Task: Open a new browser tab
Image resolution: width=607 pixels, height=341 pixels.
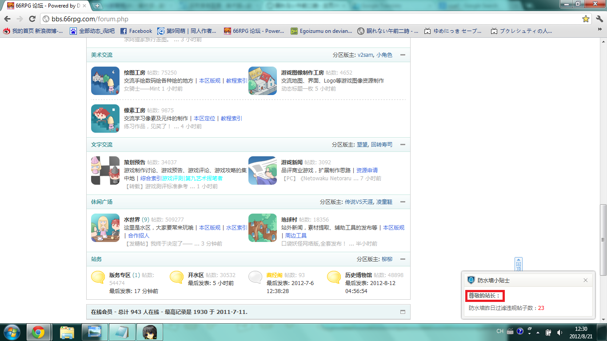Action: pos(97,6)
